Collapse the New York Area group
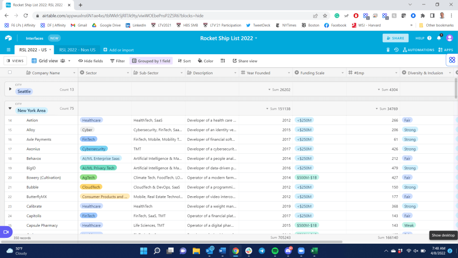 (x=10, y=108)
